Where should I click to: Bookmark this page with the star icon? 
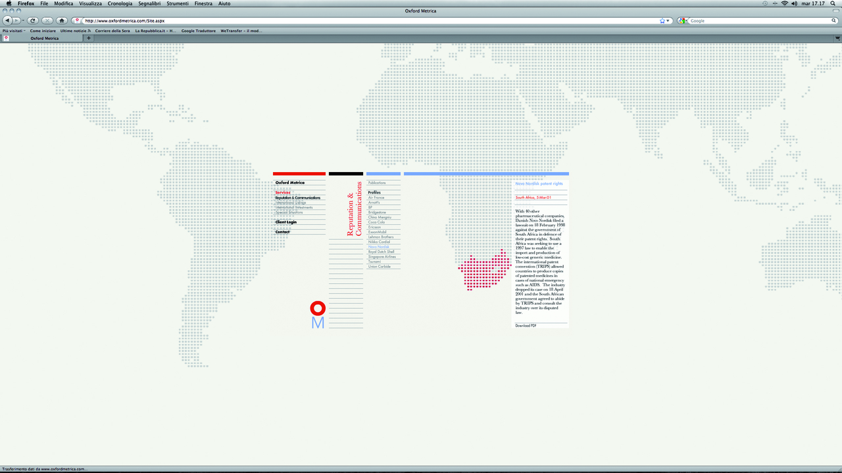click(x=662, y=20)
